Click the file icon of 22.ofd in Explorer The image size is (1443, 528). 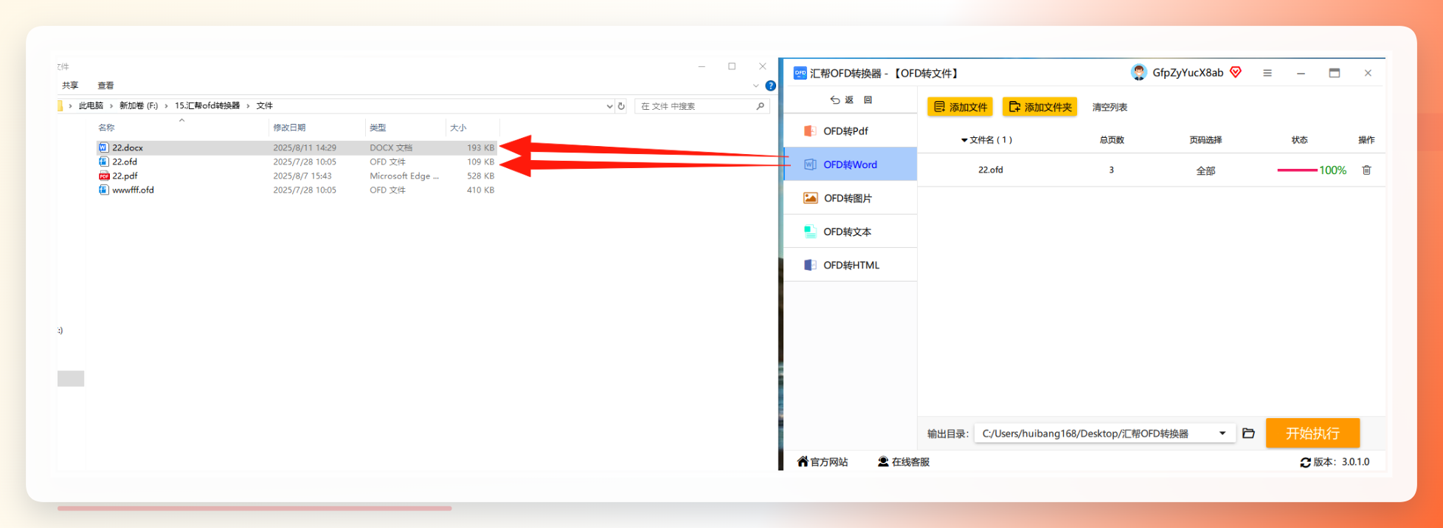pyautogui.click(x=103, y=161)
